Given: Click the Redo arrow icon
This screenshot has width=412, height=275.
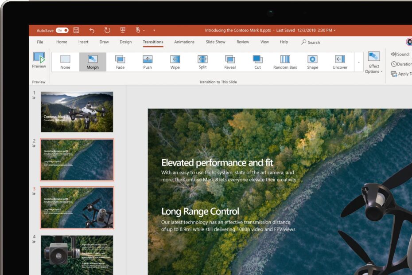Looking at the screenshot, I should [x=107, y=30].
